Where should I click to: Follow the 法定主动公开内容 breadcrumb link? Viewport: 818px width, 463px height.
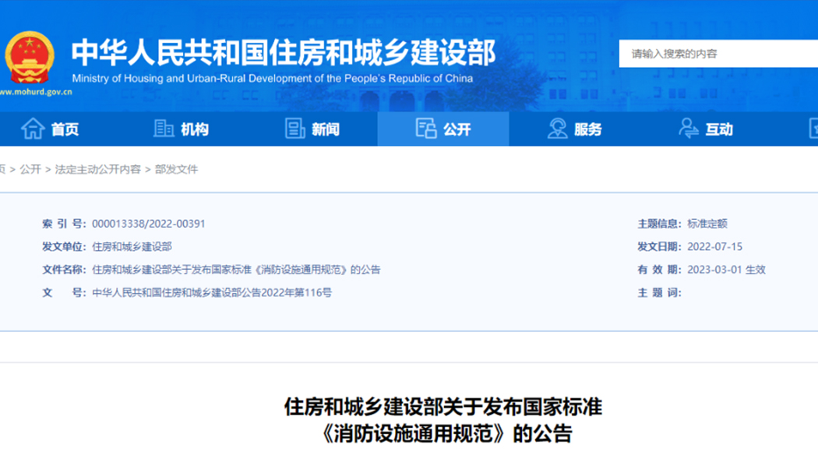pyautogui.click(x=98, y=169)
